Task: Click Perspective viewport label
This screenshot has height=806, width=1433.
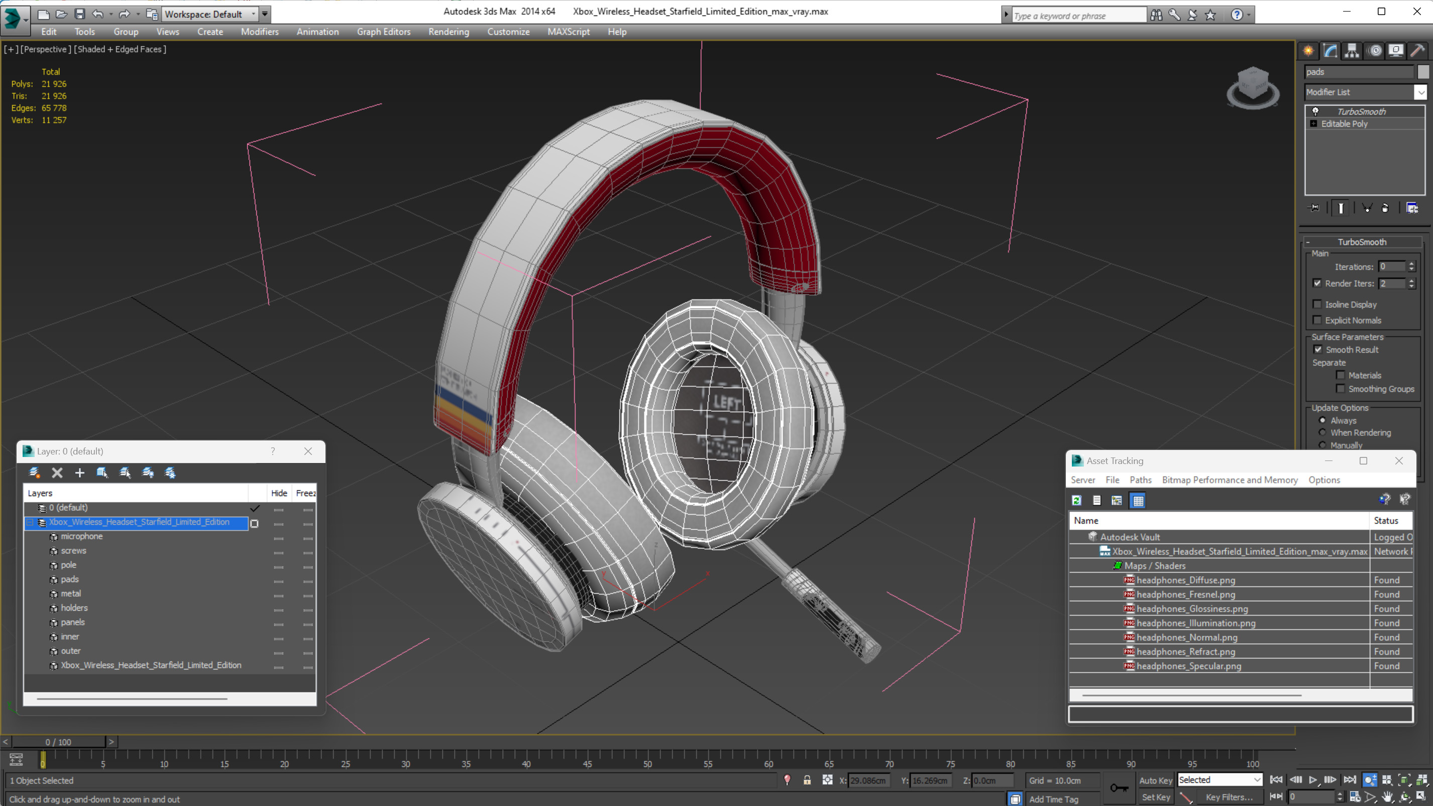Action: click(46, 49)
